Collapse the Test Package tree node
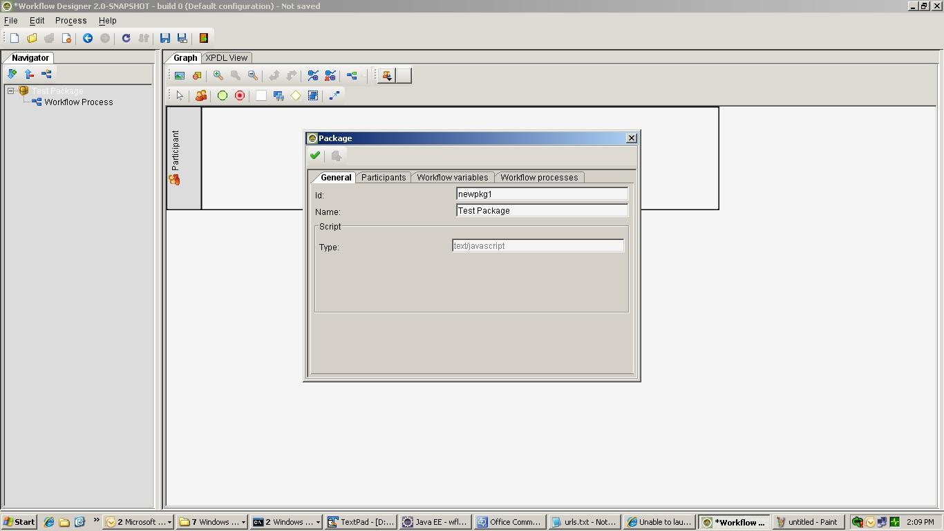Image resolution: width=944 pixels, height=531 pixels. click(x=11, y=91)
